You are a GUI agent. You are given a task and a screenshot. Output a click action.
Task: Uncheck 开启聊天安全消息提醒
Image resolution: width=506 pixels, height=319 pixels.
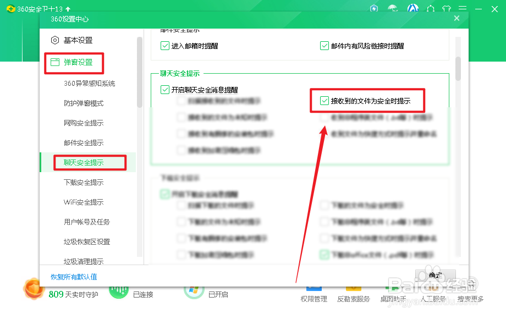pos(165,90)
